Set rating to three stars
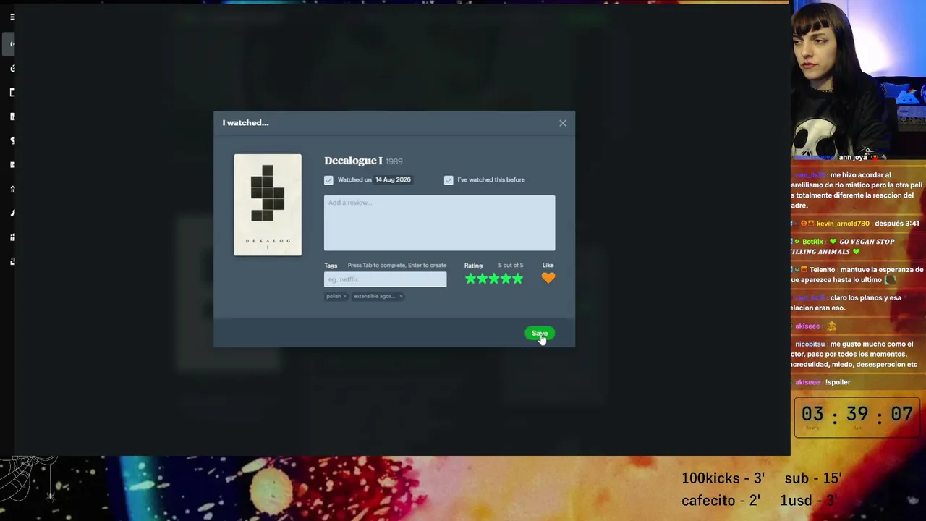Viewport: 926px width, 521px height. [x=494, y=279]
